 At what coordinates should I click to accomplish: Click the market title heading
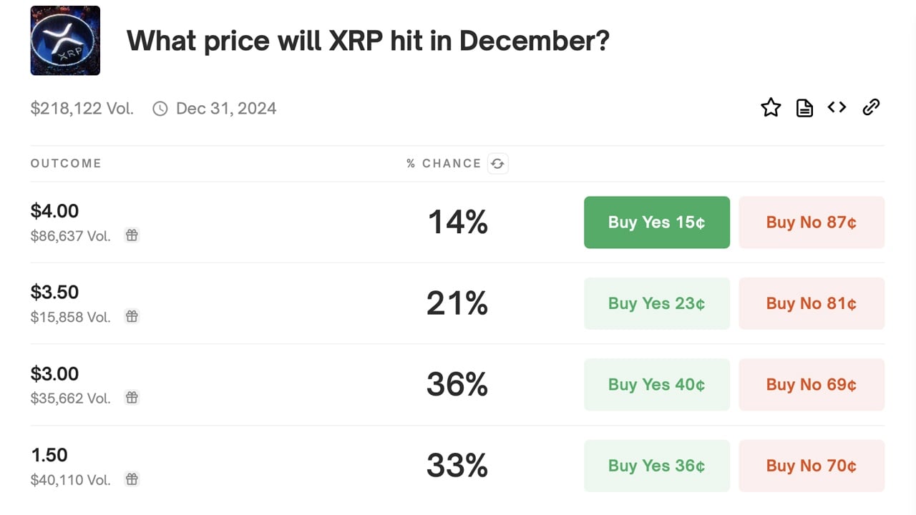368,41
